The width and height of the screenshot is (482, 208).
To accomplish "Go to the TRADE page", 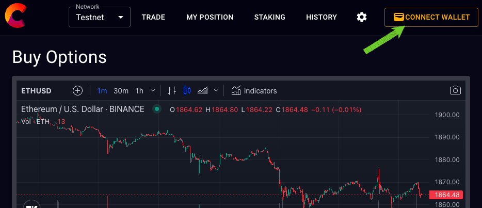I will click(153, 17).
